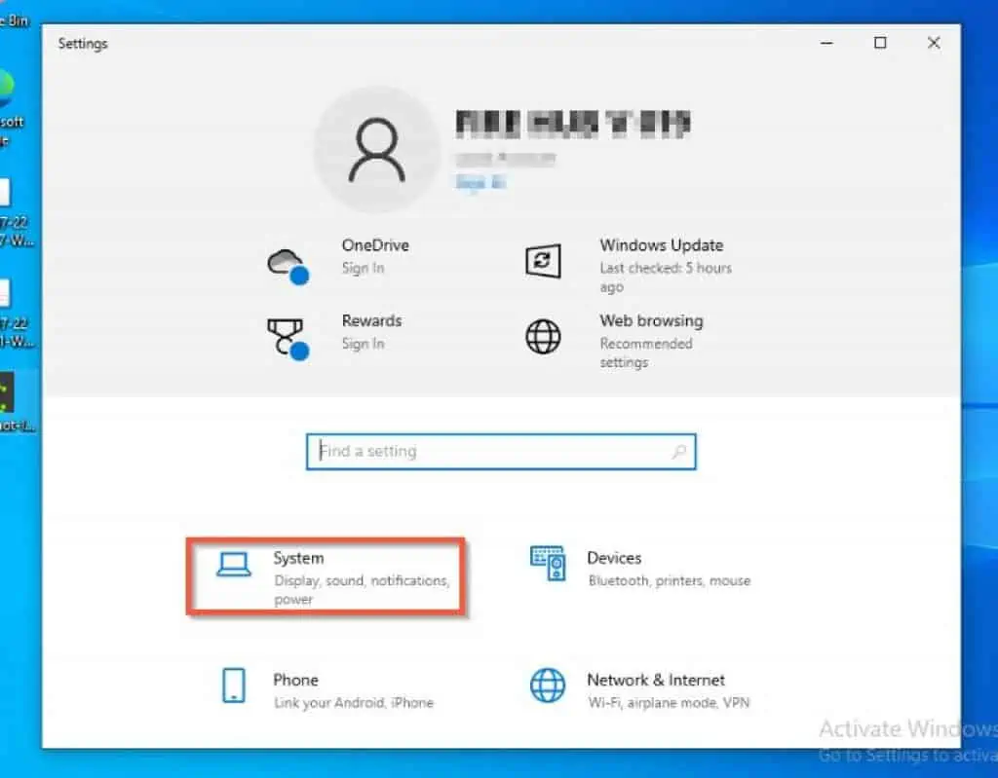The image size is (998, 778).
Task: Click the search magnifier in Find a setting
Action: tap(677, 451)
